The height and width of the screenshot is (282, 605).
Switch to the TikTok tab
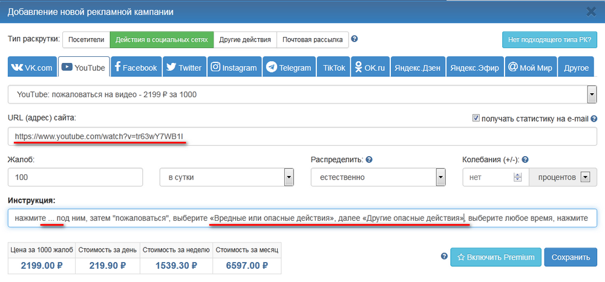pos(334,68)
